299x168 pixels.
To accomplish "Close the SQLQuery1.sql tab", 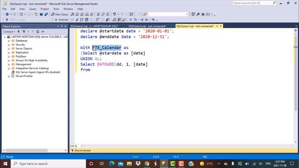I will pos(221,26).
